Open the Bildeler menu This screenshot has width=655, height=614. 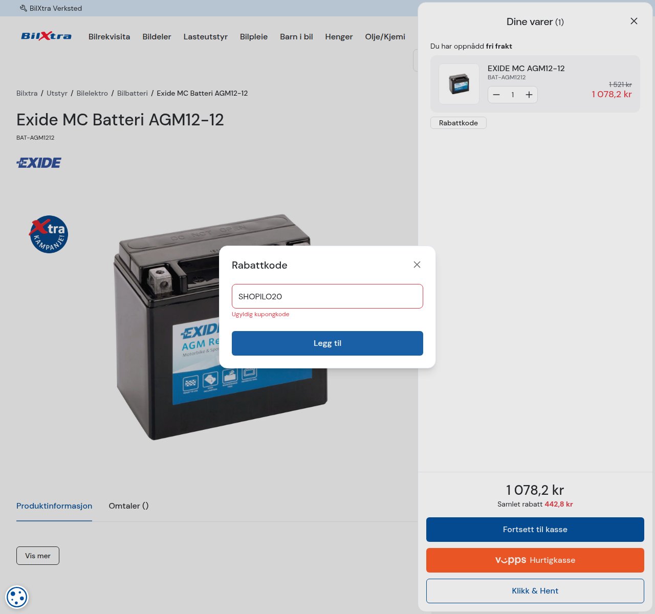click(x=157, y=37)
